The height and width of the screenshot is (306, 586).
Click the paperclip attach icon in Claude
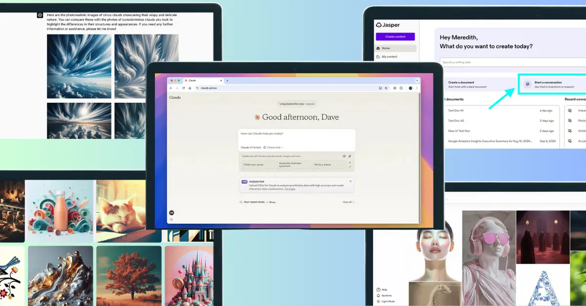click(350, 156)
